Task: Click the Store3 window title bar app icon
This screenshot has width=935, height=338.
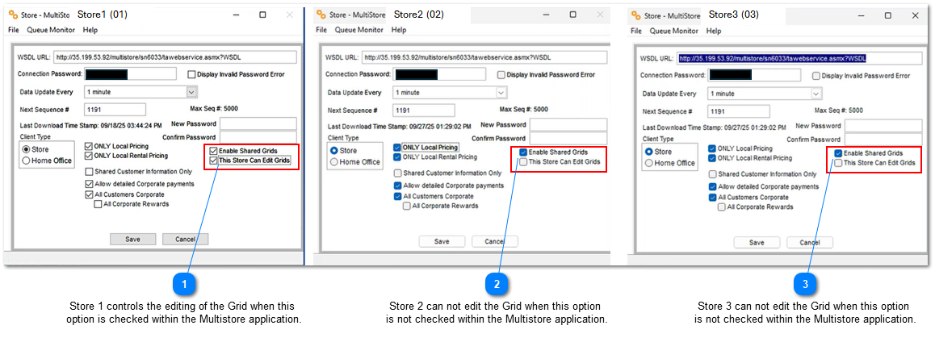Action: point(635,15)
